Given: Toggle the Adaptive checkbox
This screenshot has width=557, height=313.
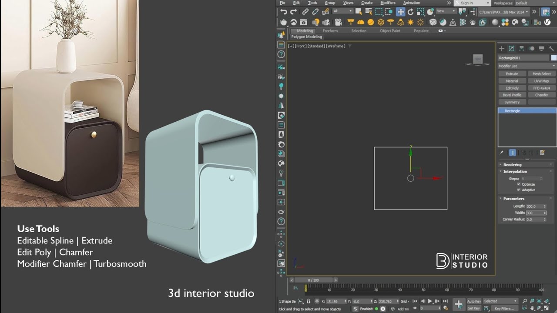Looking at the screenshot, I should (519, 190).
